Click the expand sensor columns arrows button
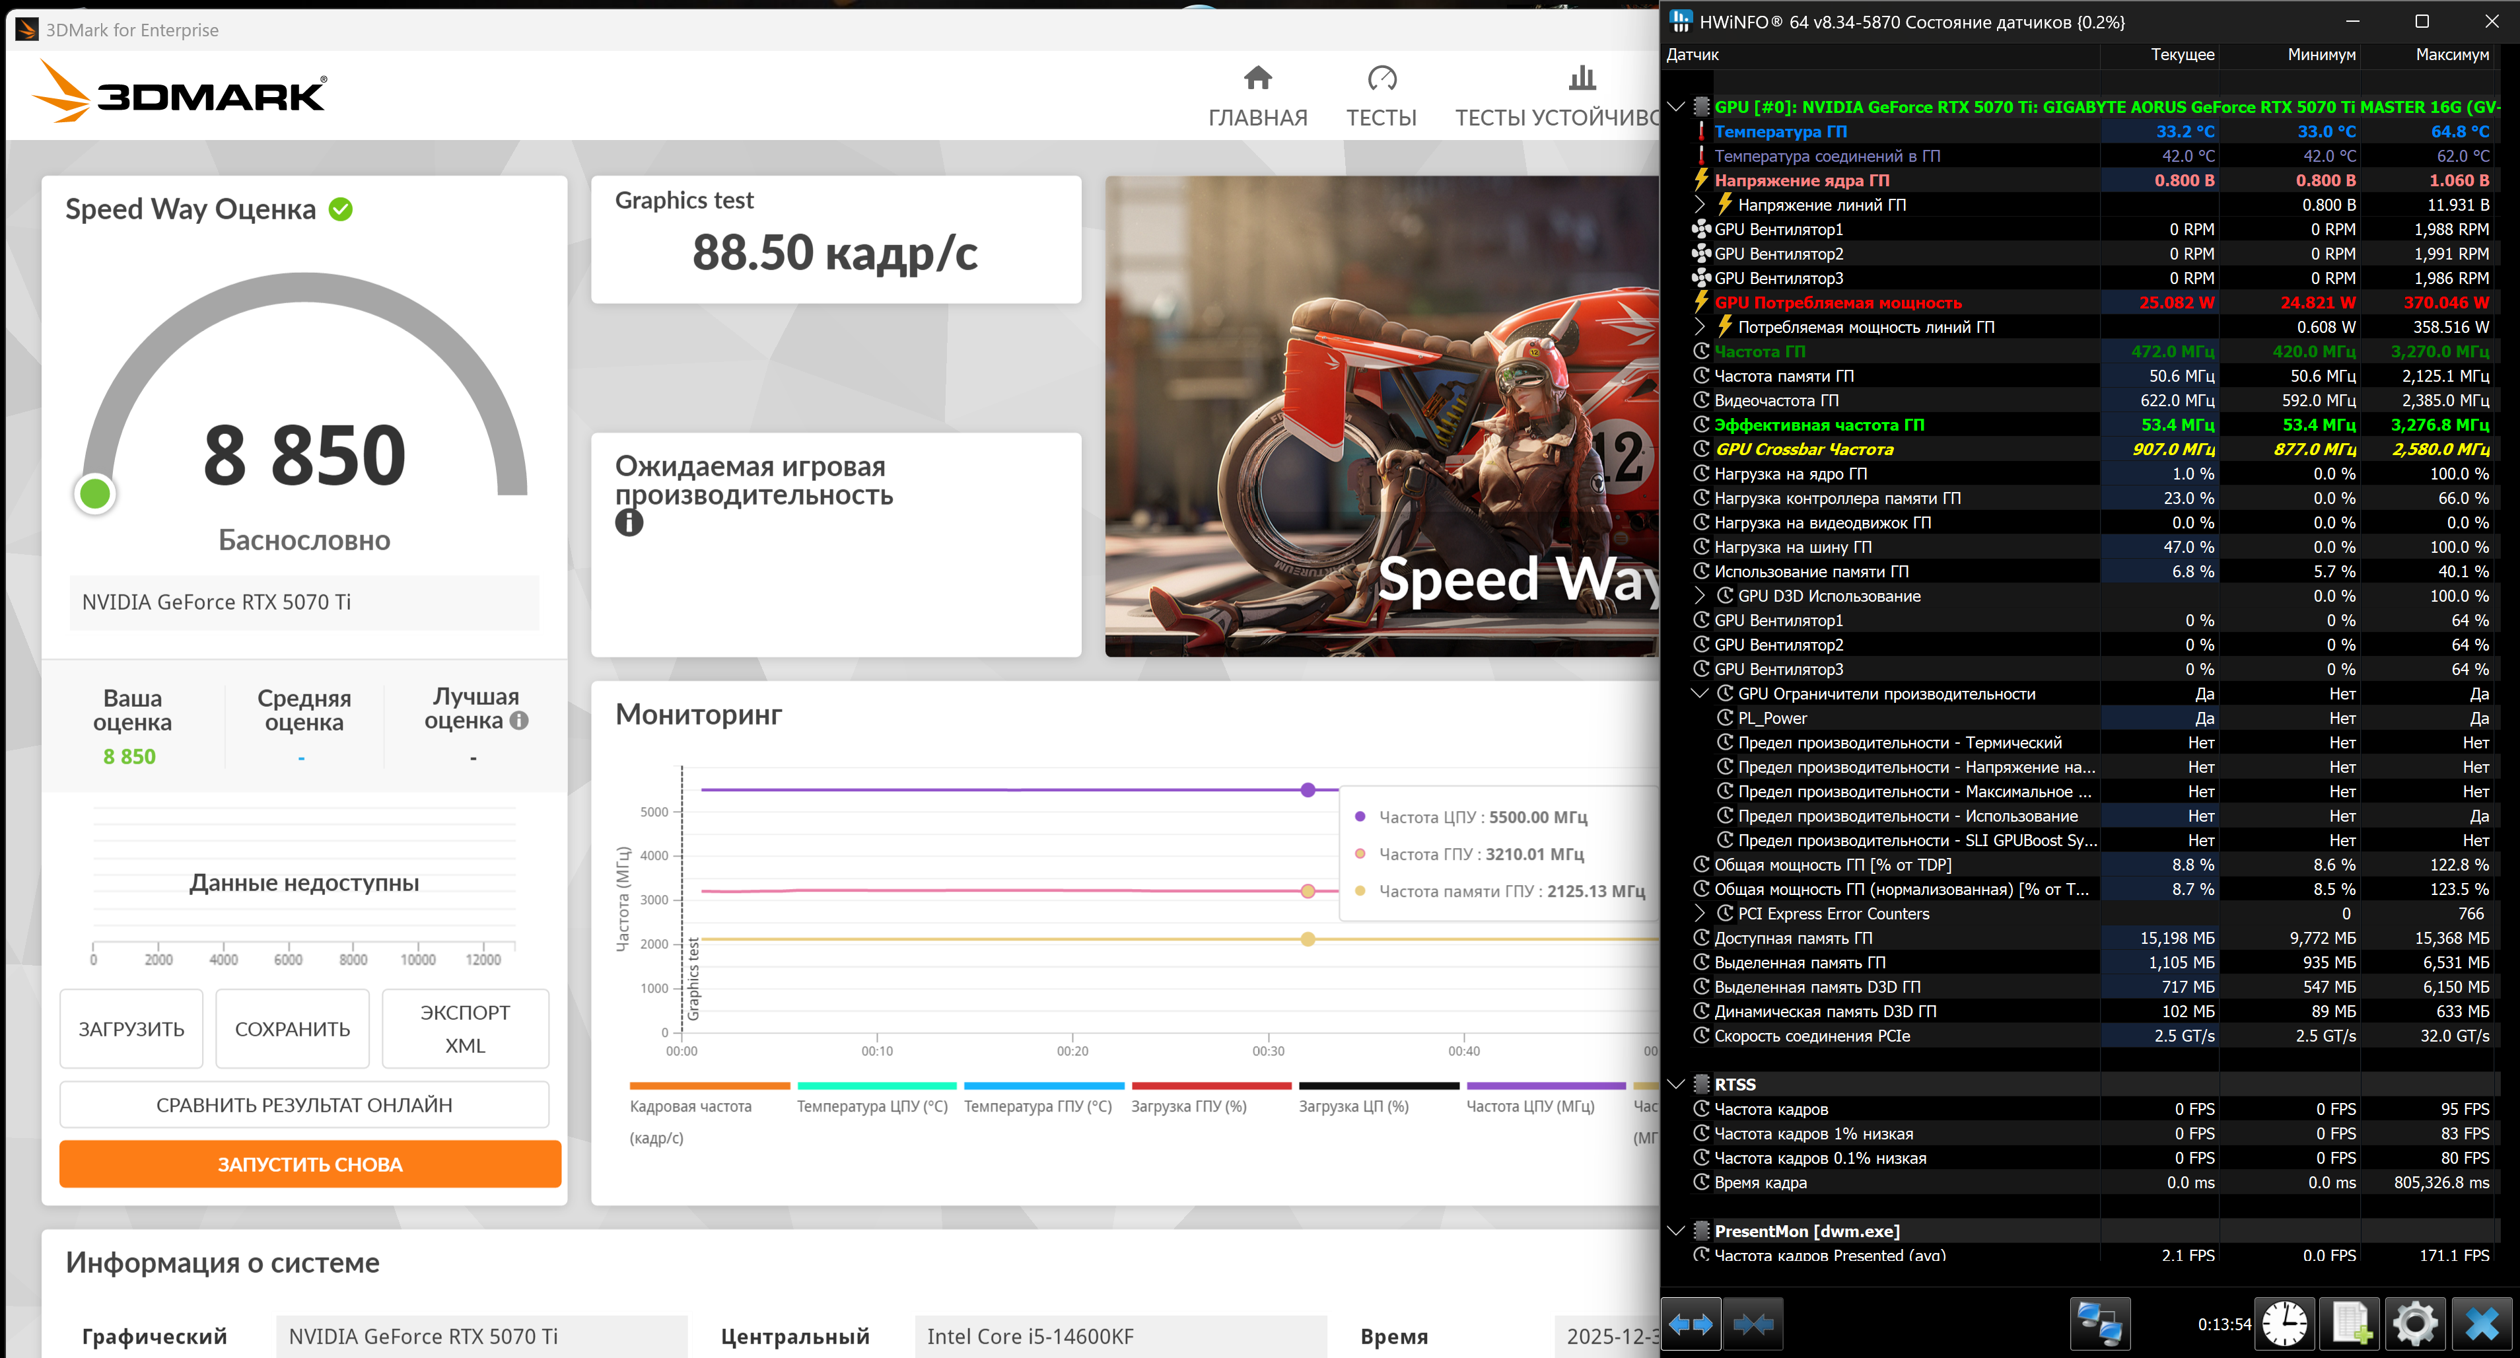Image resolution: width=2520 pixels, height=1358 pixels. pos(1691,1324)
